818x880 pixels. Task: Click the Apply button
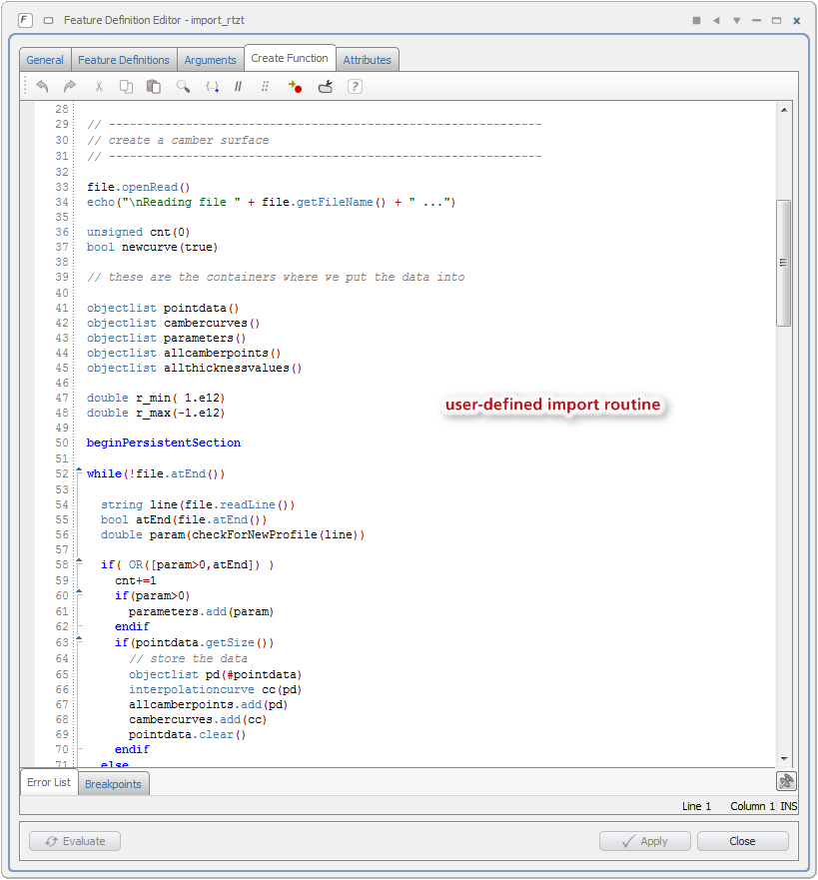click(x=644, y=841)
